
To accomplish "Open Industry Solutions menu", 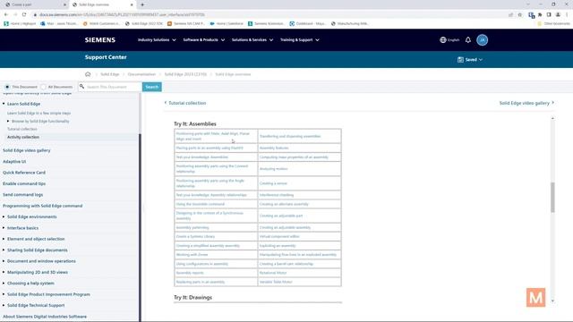I will pos(157,39).
